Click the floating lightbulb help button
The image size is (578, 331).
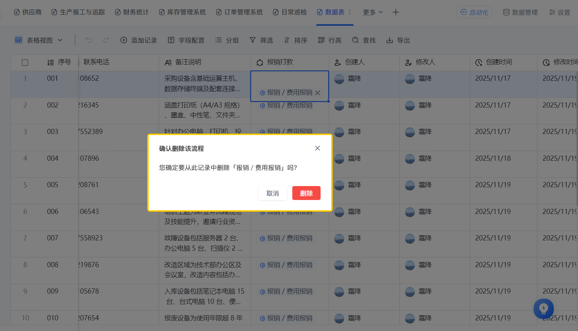(543, 309)
